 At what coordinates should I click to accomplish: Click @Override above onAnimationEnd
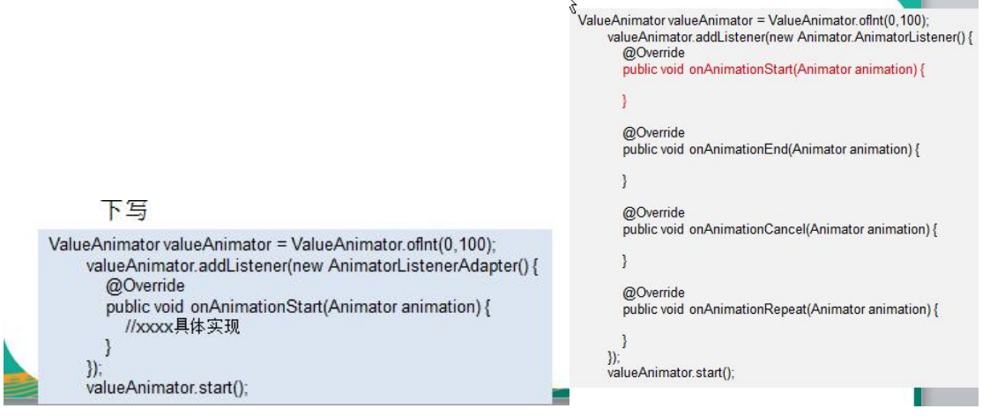653,133
